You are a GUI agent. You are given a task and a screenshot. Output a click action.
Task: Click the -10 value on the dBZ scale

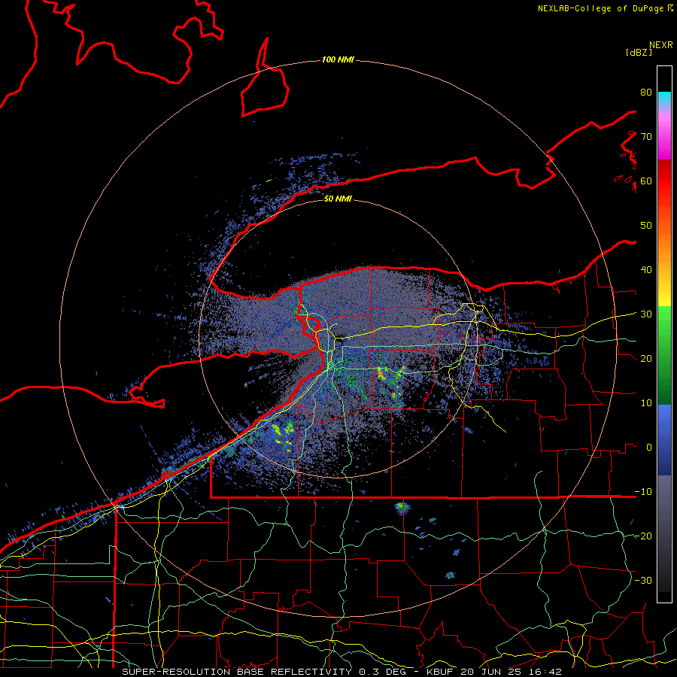click(x=643, y=492)
